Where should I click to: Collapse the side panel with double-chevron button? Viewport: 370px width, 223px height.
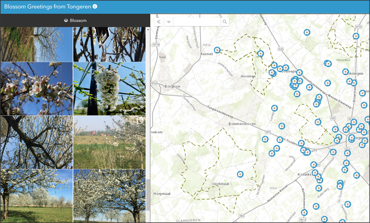pyautogui.click(x=159, y=22)
